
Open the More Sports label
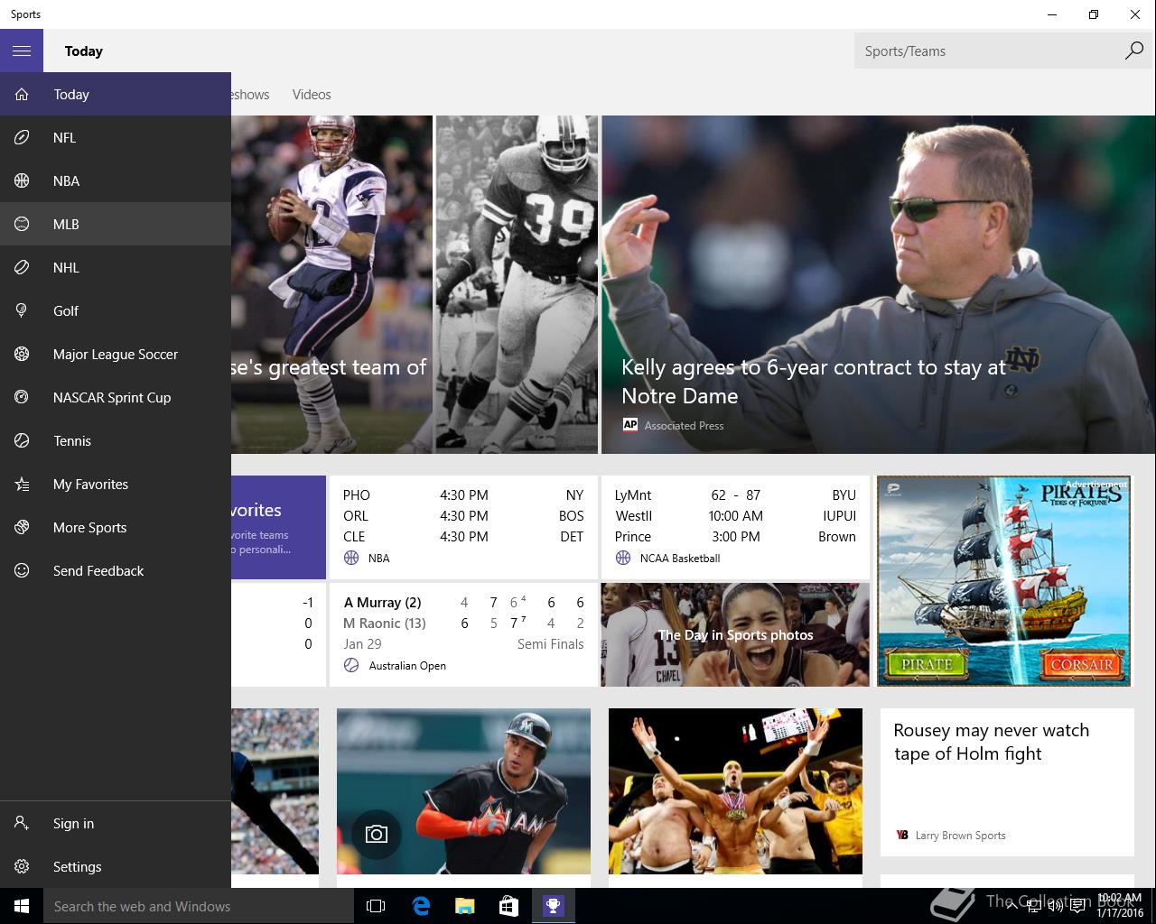(x=89, y=527)
